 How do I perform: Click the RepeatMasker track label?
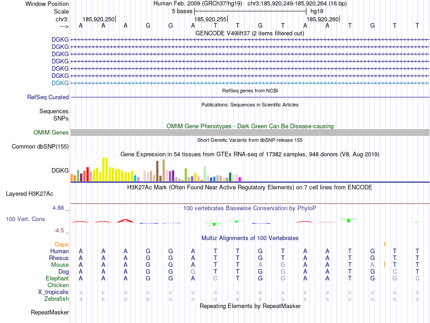(x=50, y=312)
